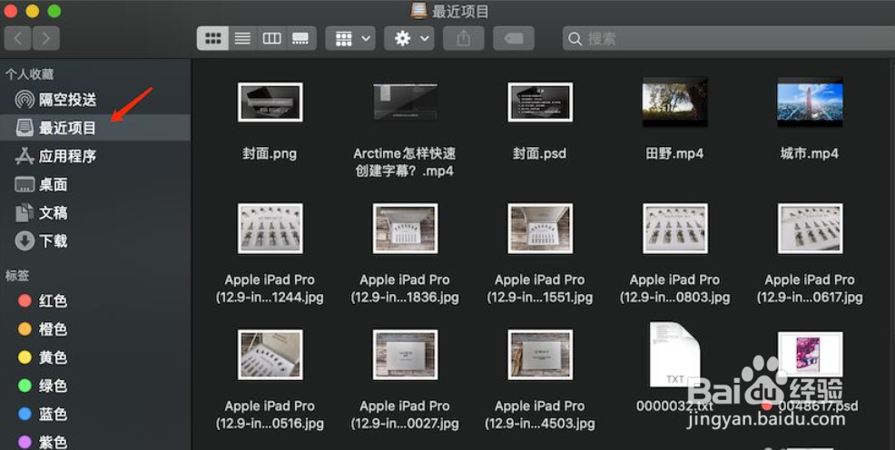Click the Applications icon in sidebar
The image size is (895, 450).
[x=25, y=156]
